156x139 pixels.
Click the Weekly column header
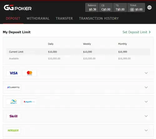tap(87, 44)
